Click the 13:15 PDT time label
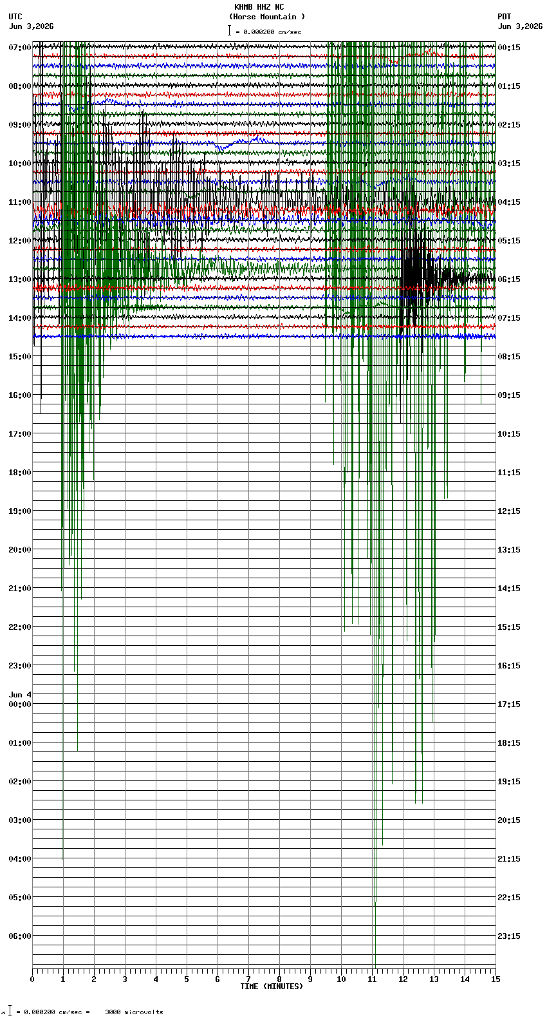Image resolution: width=547 pixels, height=1020 pixels. coord(509,550)
